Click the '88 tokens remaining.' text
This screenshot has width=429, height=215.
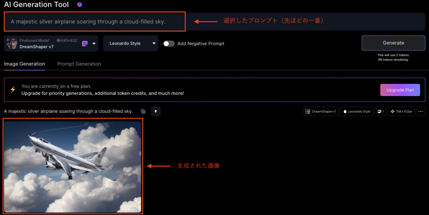pos(393,60)
